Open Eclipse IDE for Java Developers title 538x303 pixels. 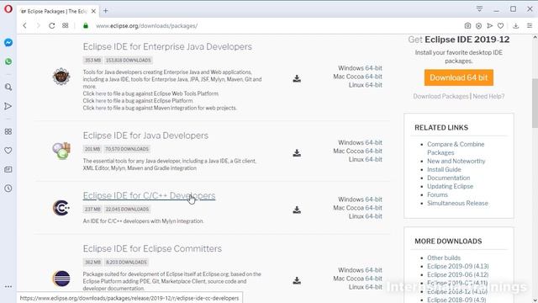pos(145,136)
